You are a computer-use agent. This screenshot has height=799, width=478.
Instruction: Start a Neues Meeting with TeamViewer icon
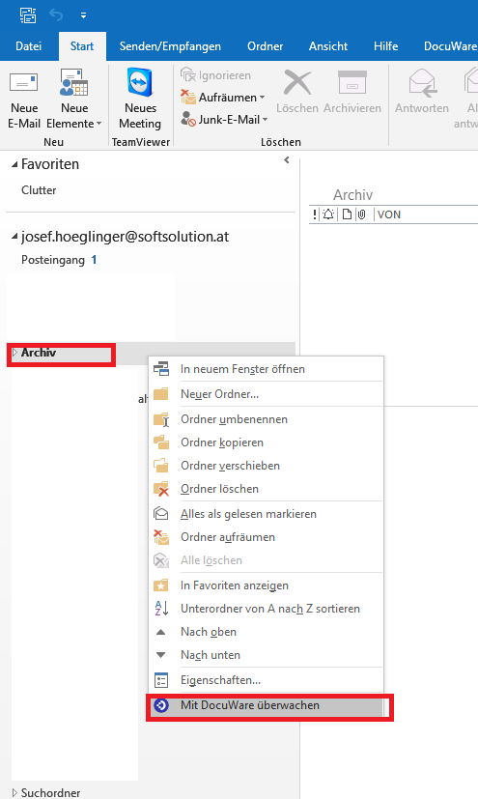tap(140, 81)
